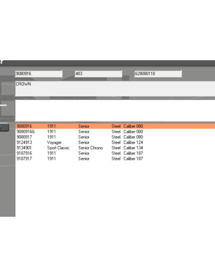Select the row 9134901 Sport Classic
Image resolution: width=215 pixels, height=277 pixels.
115,148
